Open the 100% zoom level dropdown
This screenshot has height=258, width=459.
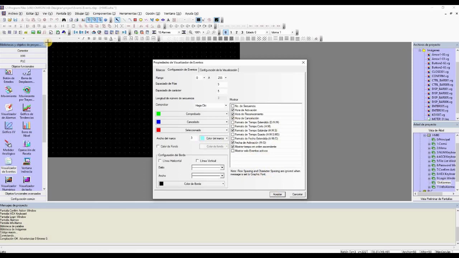(203, 32)
